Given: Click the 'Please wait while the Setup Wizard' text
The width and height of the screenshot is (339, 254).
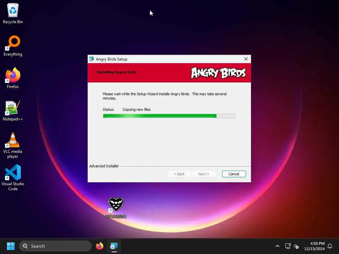Looking at the screenshot, I should click(165, 96).
